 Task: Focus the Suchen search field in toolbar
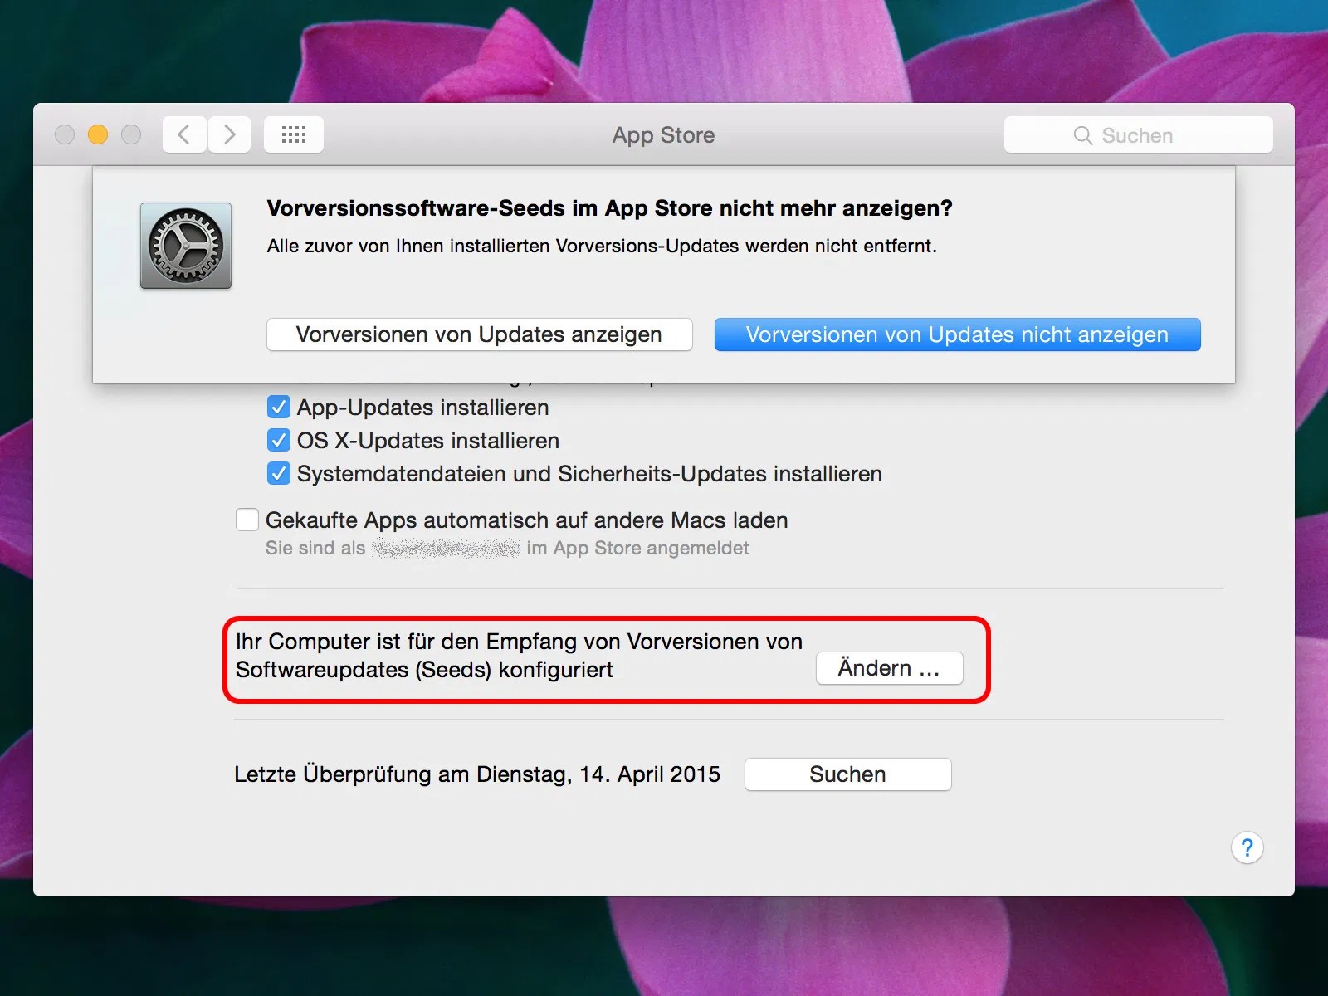1139,135
